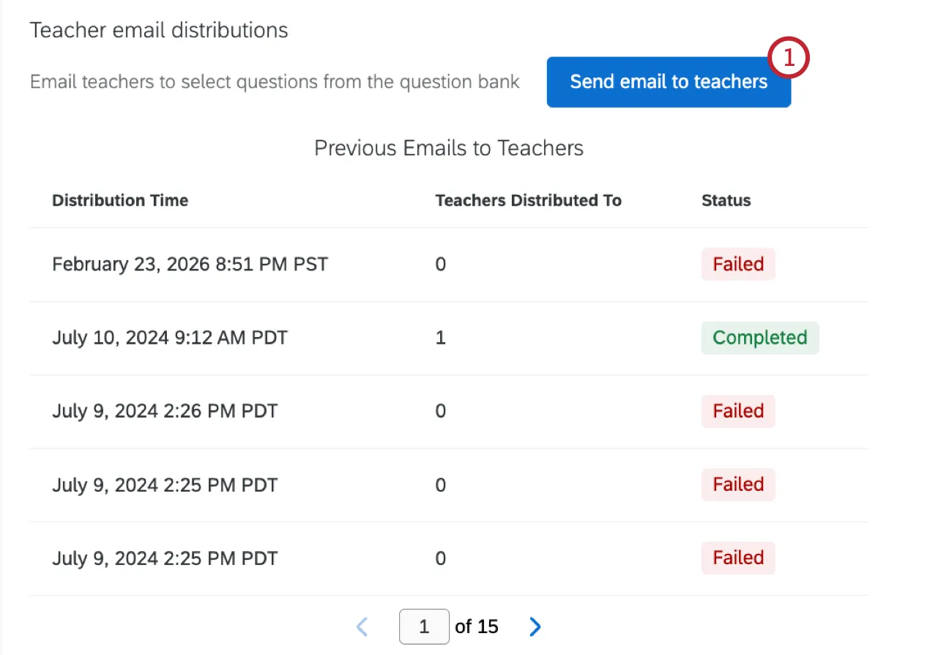This screenshot has height=655, width=952.
Task: Expand the February 23, 2026 distribution row
Action: pyautogui.click(x=190, y=264)
